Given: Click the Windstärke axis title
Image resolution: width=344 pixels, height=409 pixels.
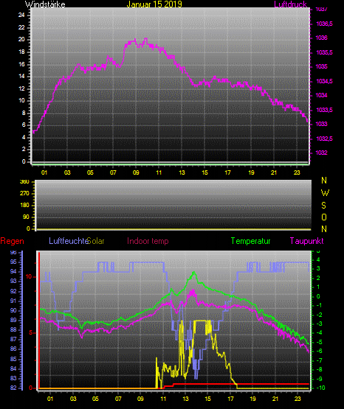Looking at the screenshot, I should point(45,4).
